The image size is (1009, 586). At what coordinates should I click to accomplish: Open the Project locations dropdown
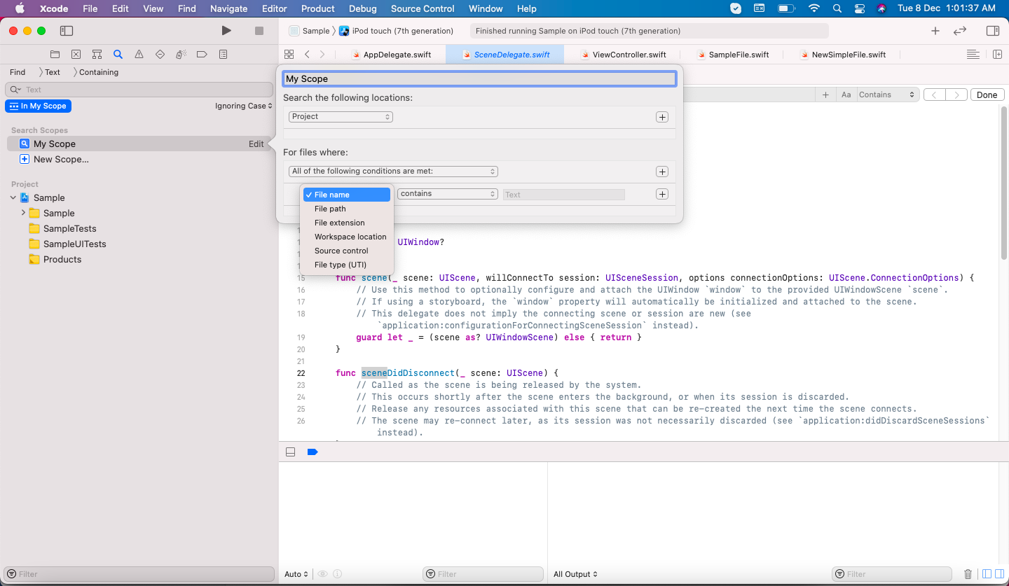(x=341, y=117)
